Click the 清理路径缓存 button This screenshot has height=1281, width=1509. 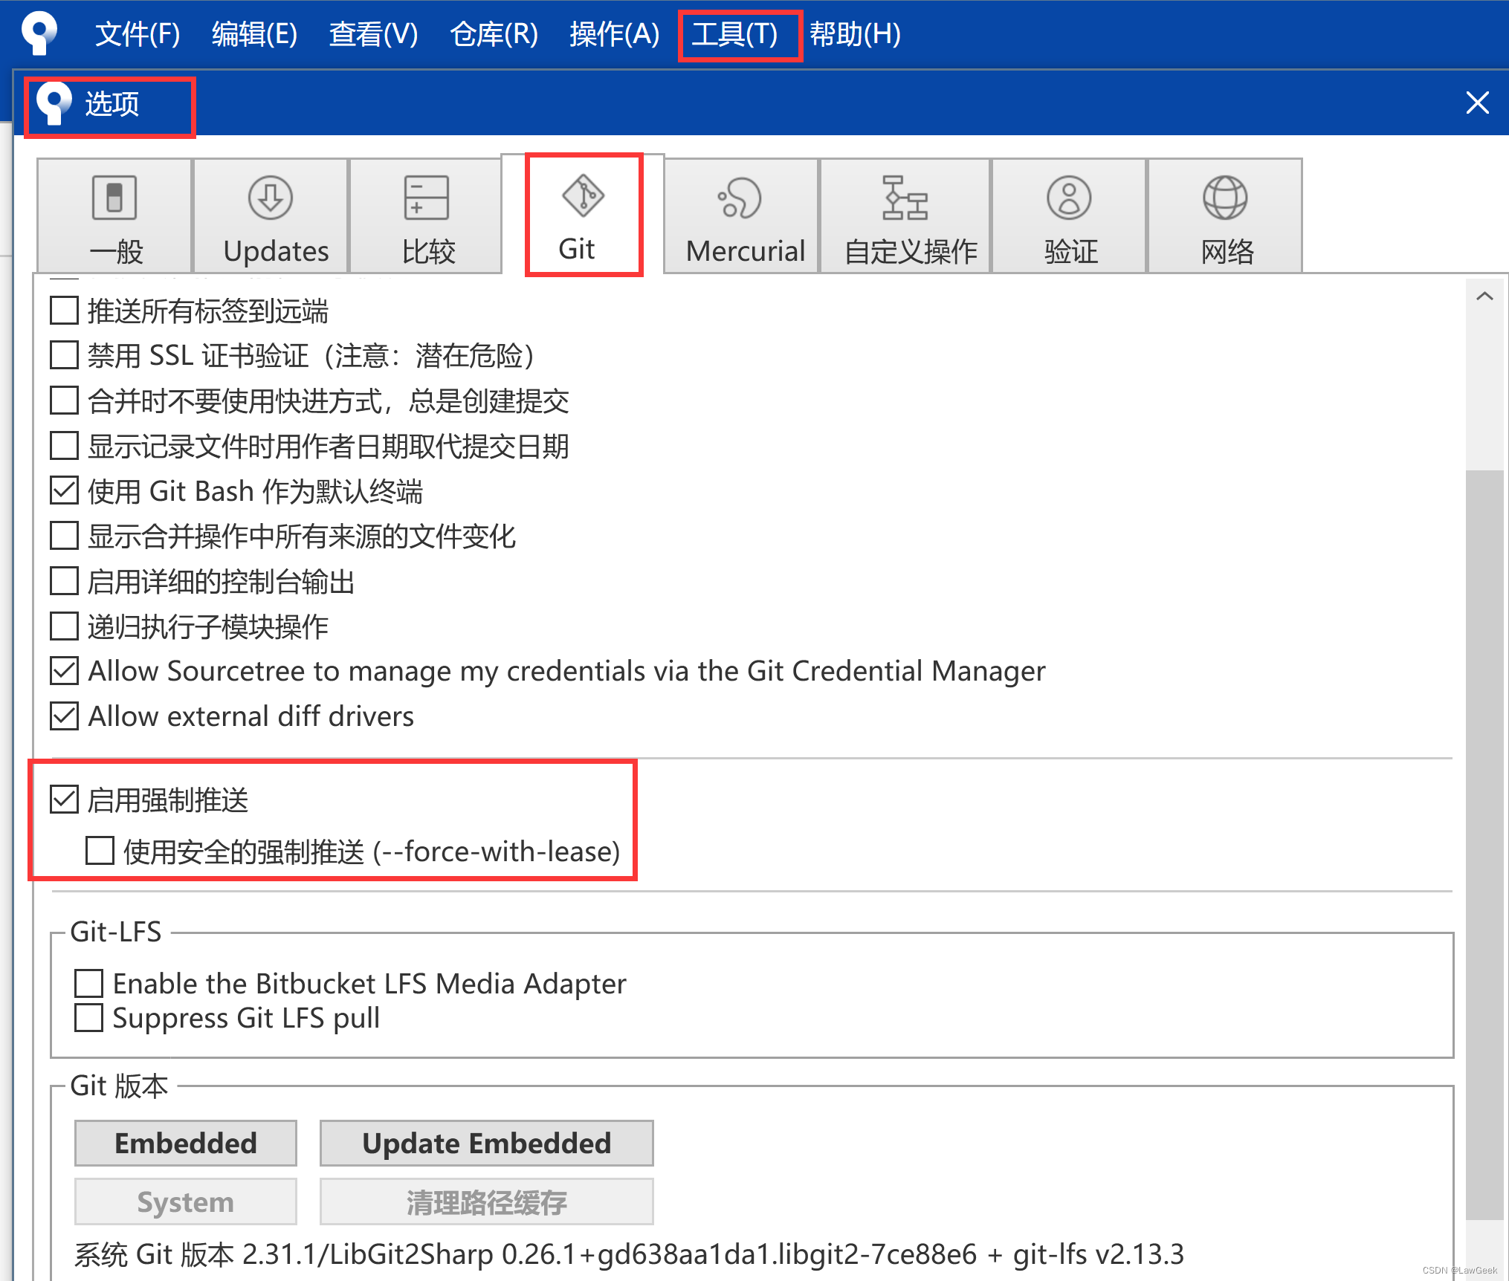[487, 1201]
